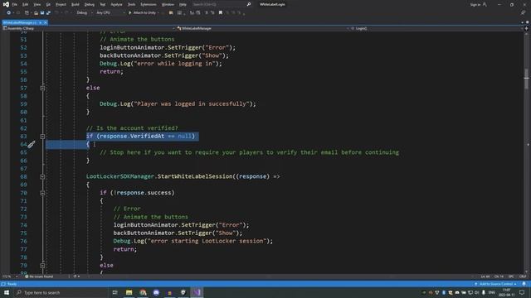Click the No issues found indicator
This screenshot has height=298, width=531.
(39, 276)
